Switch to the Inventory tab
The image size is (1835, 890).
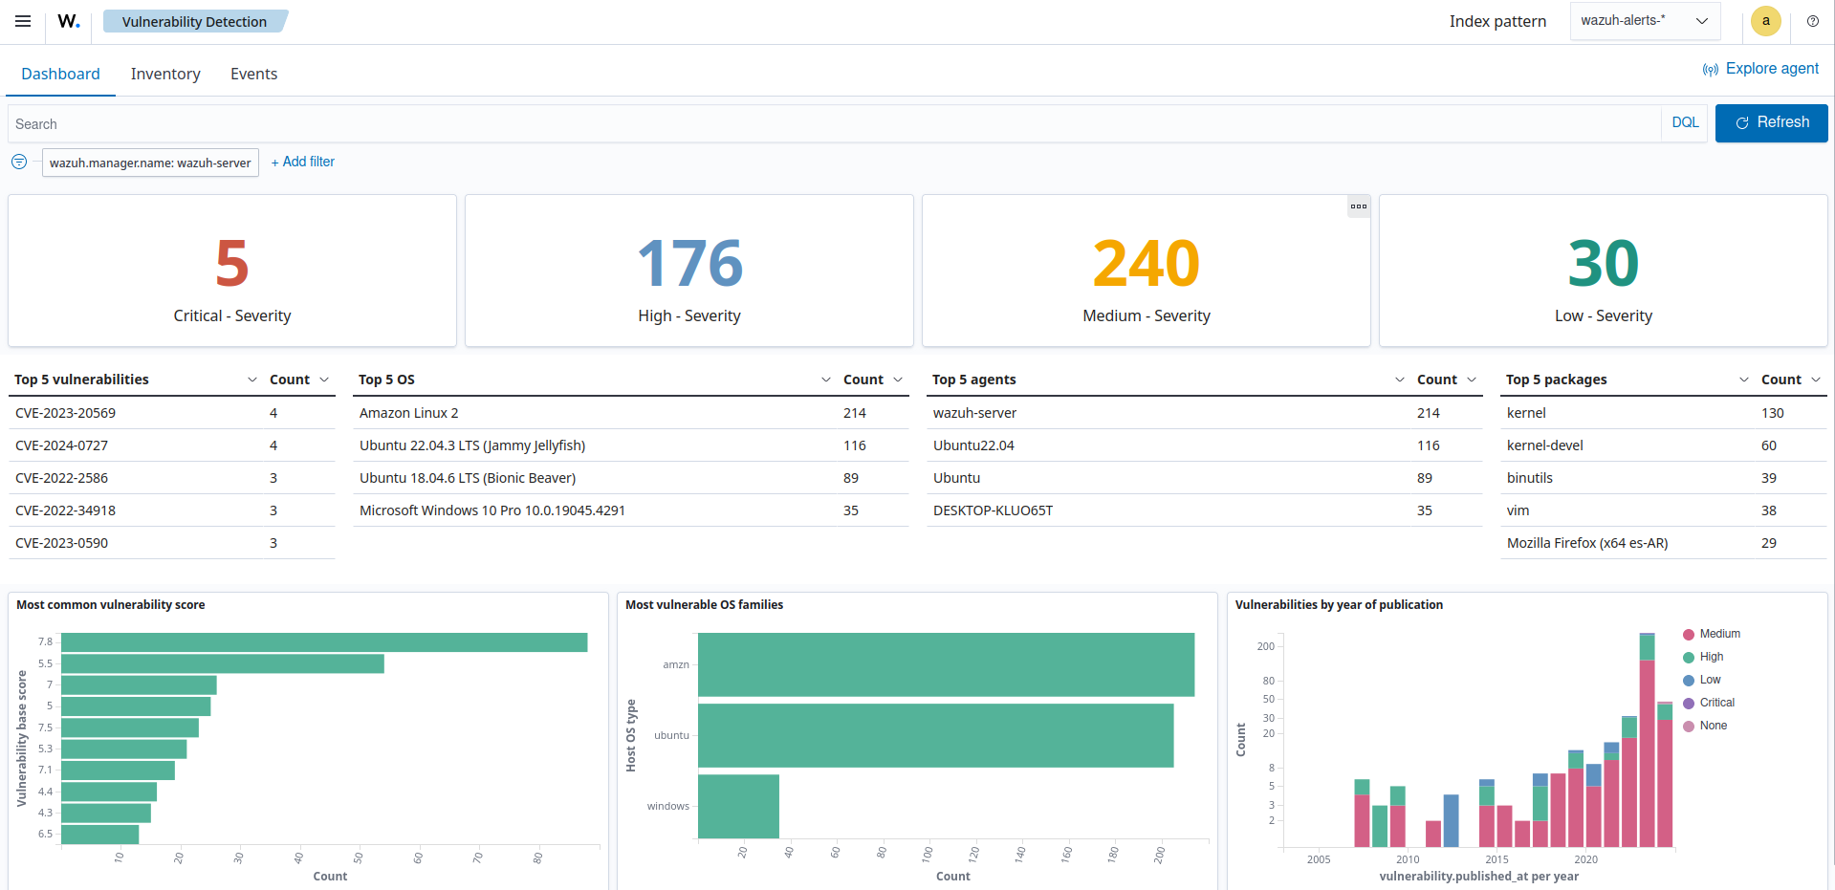[x=164, y=74]
